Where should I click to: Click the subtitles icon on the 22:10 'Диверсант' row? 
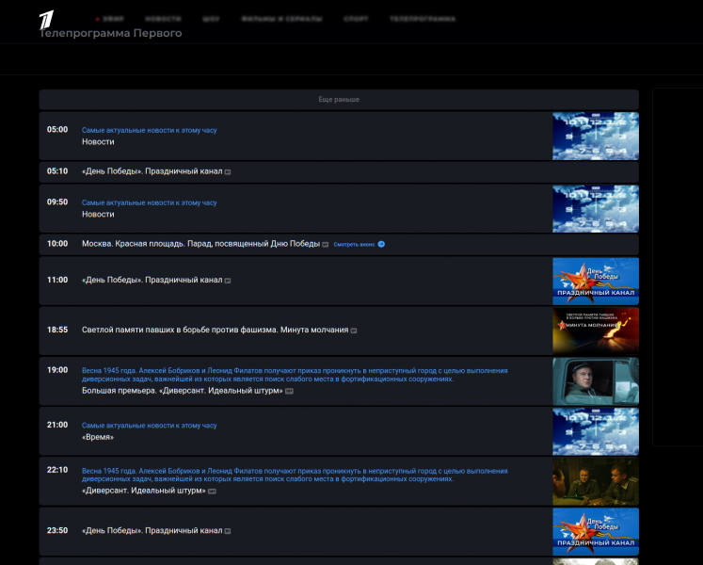point(212,491)
